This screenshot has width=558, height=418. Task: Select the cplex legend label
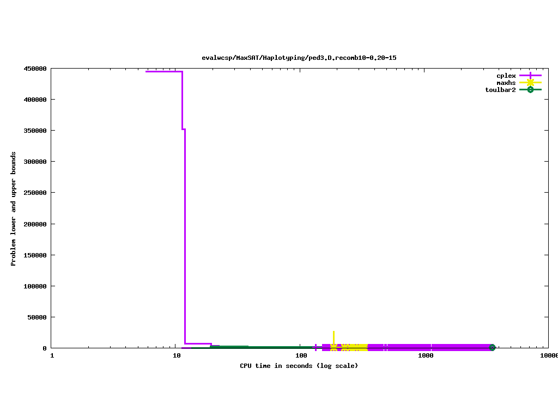point(506,76)
